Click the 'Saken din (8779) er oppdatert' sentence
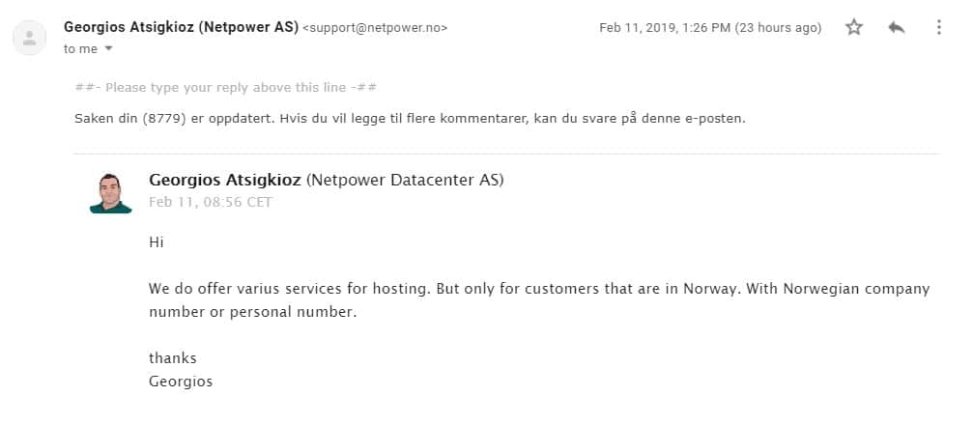The width and height of the screenshot is (973, 425). [x=410, y=119]
